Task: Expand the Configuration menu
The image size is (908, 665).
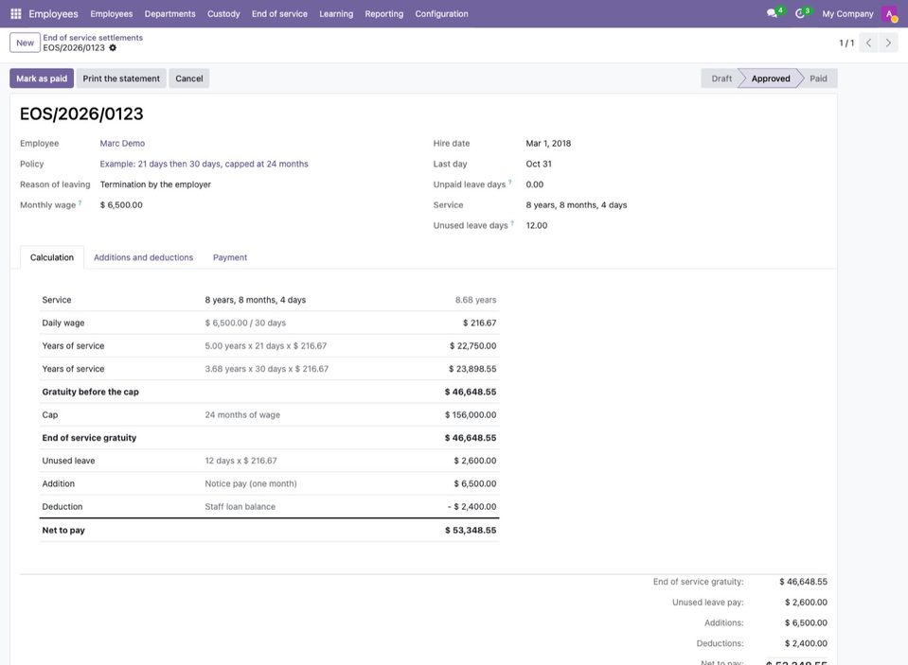Action: (x=441, y=14)
